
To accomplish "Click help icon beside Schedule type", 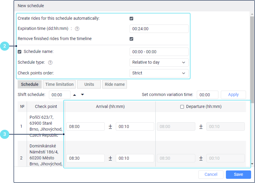I will 50,62.
